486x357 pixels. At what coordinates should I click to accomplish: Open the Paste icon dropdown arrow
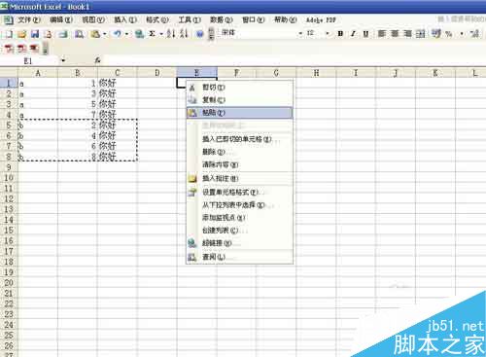click(x=105, y=34)
